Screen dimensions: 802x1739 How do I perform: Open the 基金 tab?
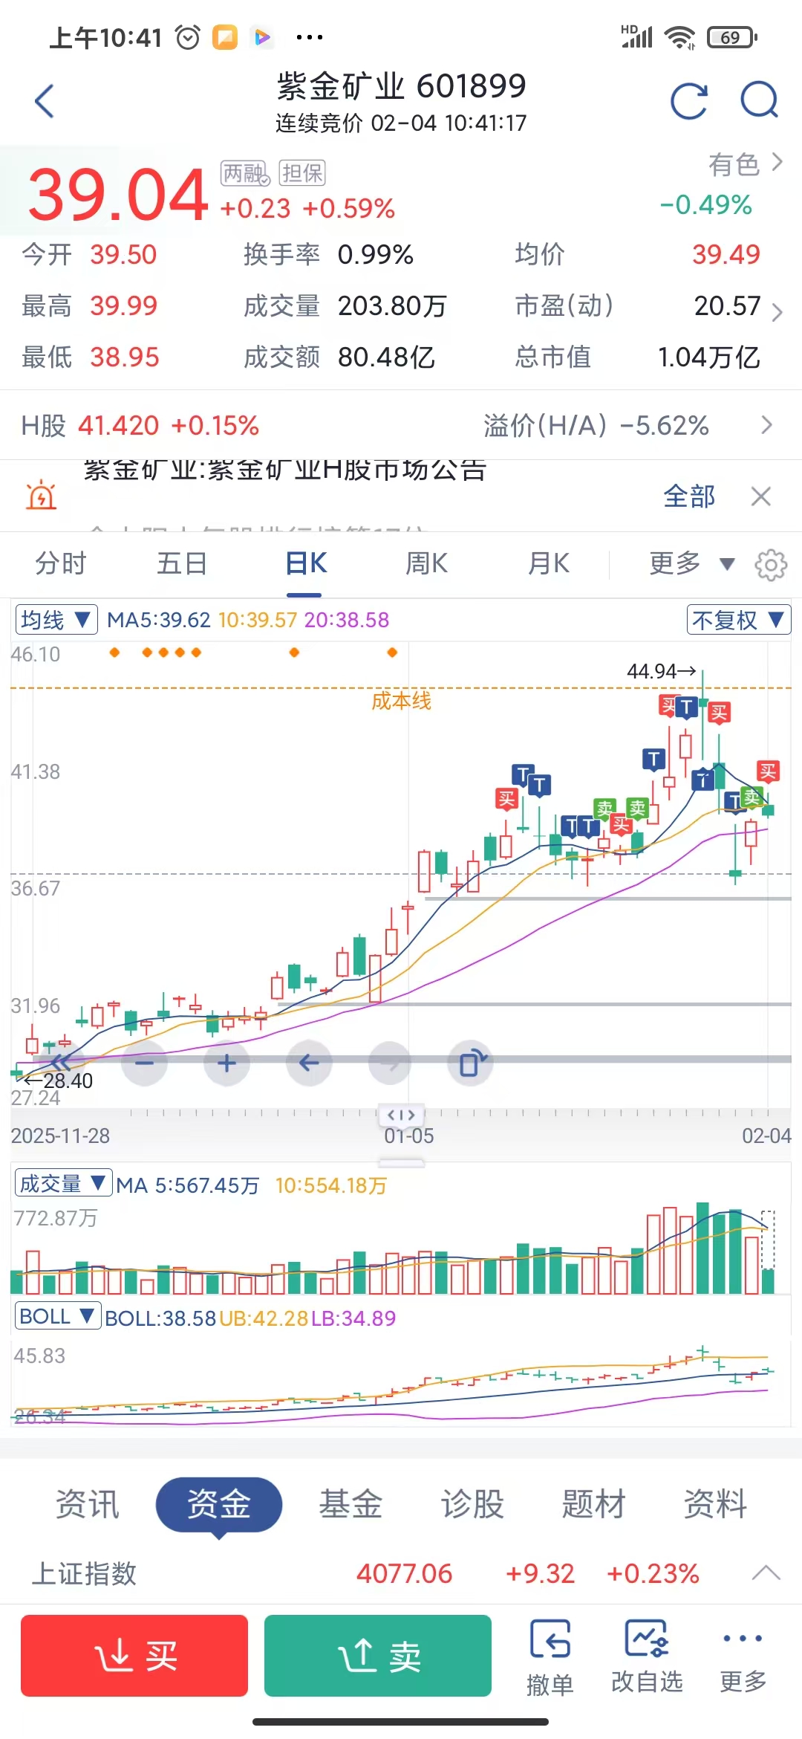click(351, 1504)
